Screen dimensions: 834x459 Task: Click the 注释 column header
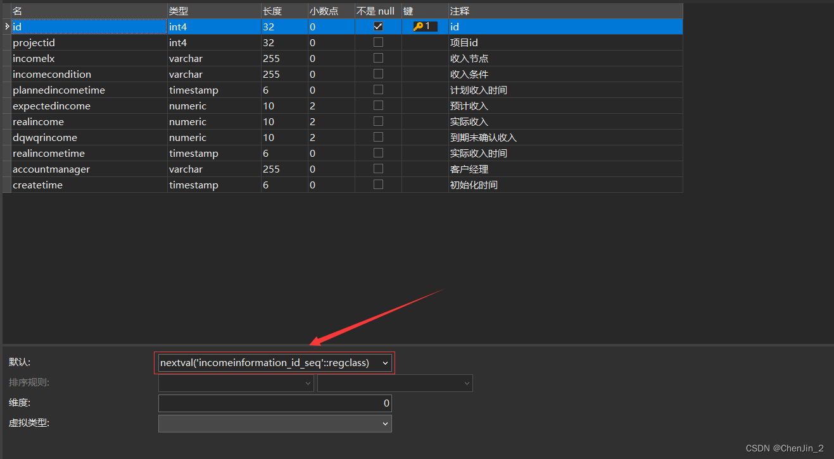click(x=565, y=11)
